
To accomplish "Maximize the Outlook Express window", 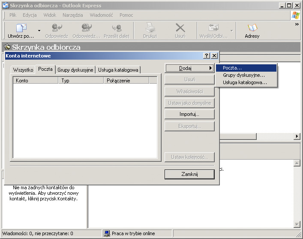I will pyautogui.click(x=289, y=6).
